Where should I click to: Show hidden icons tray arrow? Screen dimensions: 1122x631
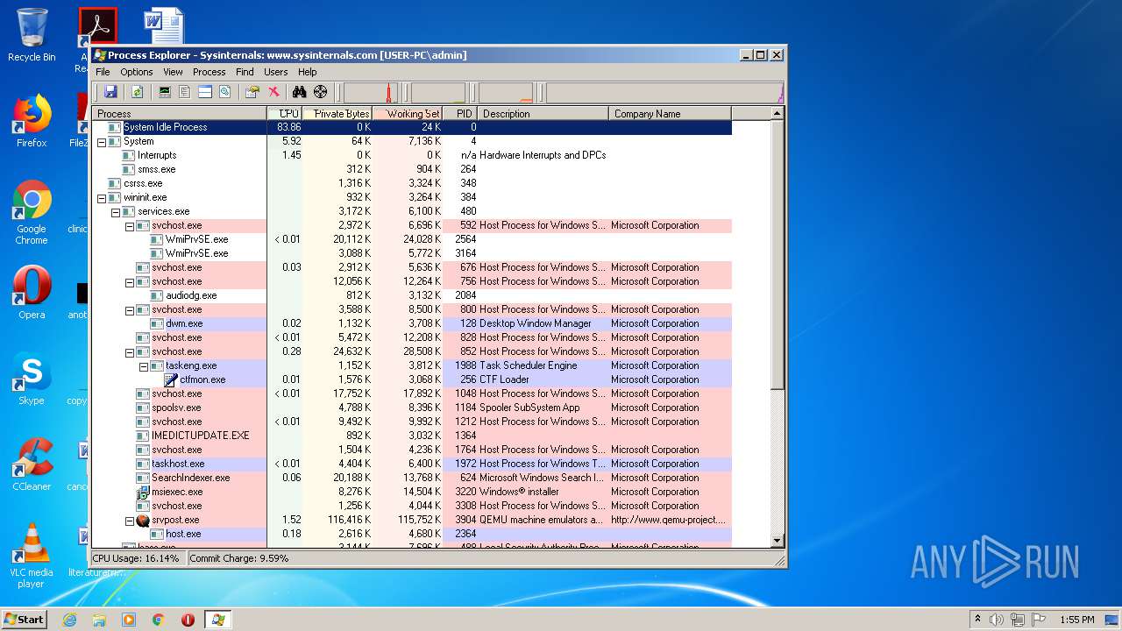coord(977,620)
